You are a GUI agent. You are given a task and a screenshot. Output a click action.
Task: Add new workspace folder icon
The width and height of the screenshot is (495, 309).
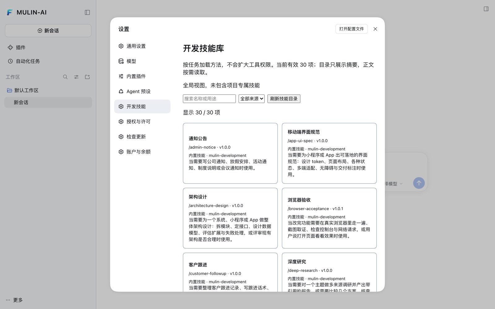pos(87,77)
